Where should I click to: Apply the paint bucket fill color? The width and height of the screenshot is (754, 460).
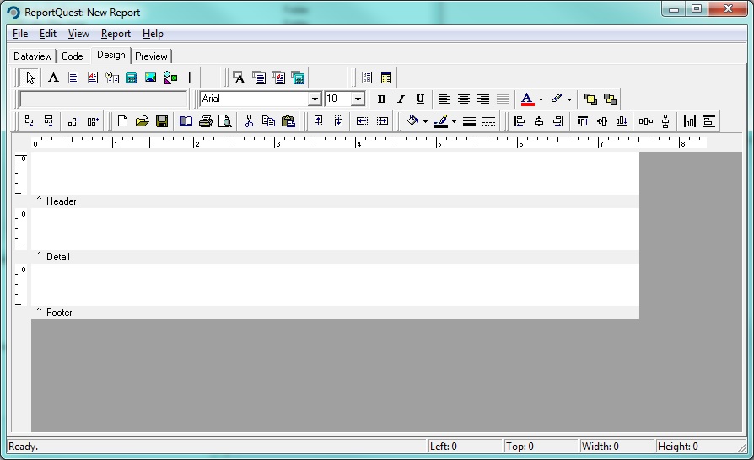412,121
